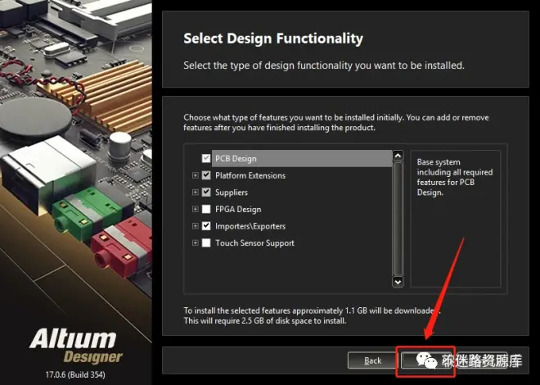Select the Touch Sensor Support label
Viewport: 540px width, 385px height.
coord(254,243)
